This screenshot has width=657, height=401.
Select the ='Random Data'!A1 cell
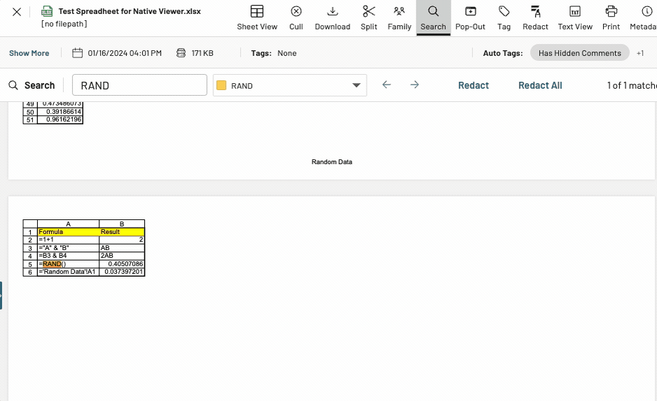pos(69,272)
